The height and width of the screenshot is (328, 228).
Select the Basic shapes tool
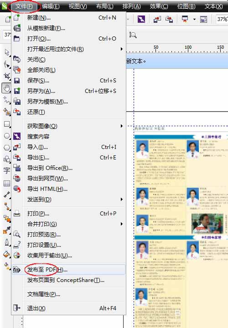tap(7, 159)
